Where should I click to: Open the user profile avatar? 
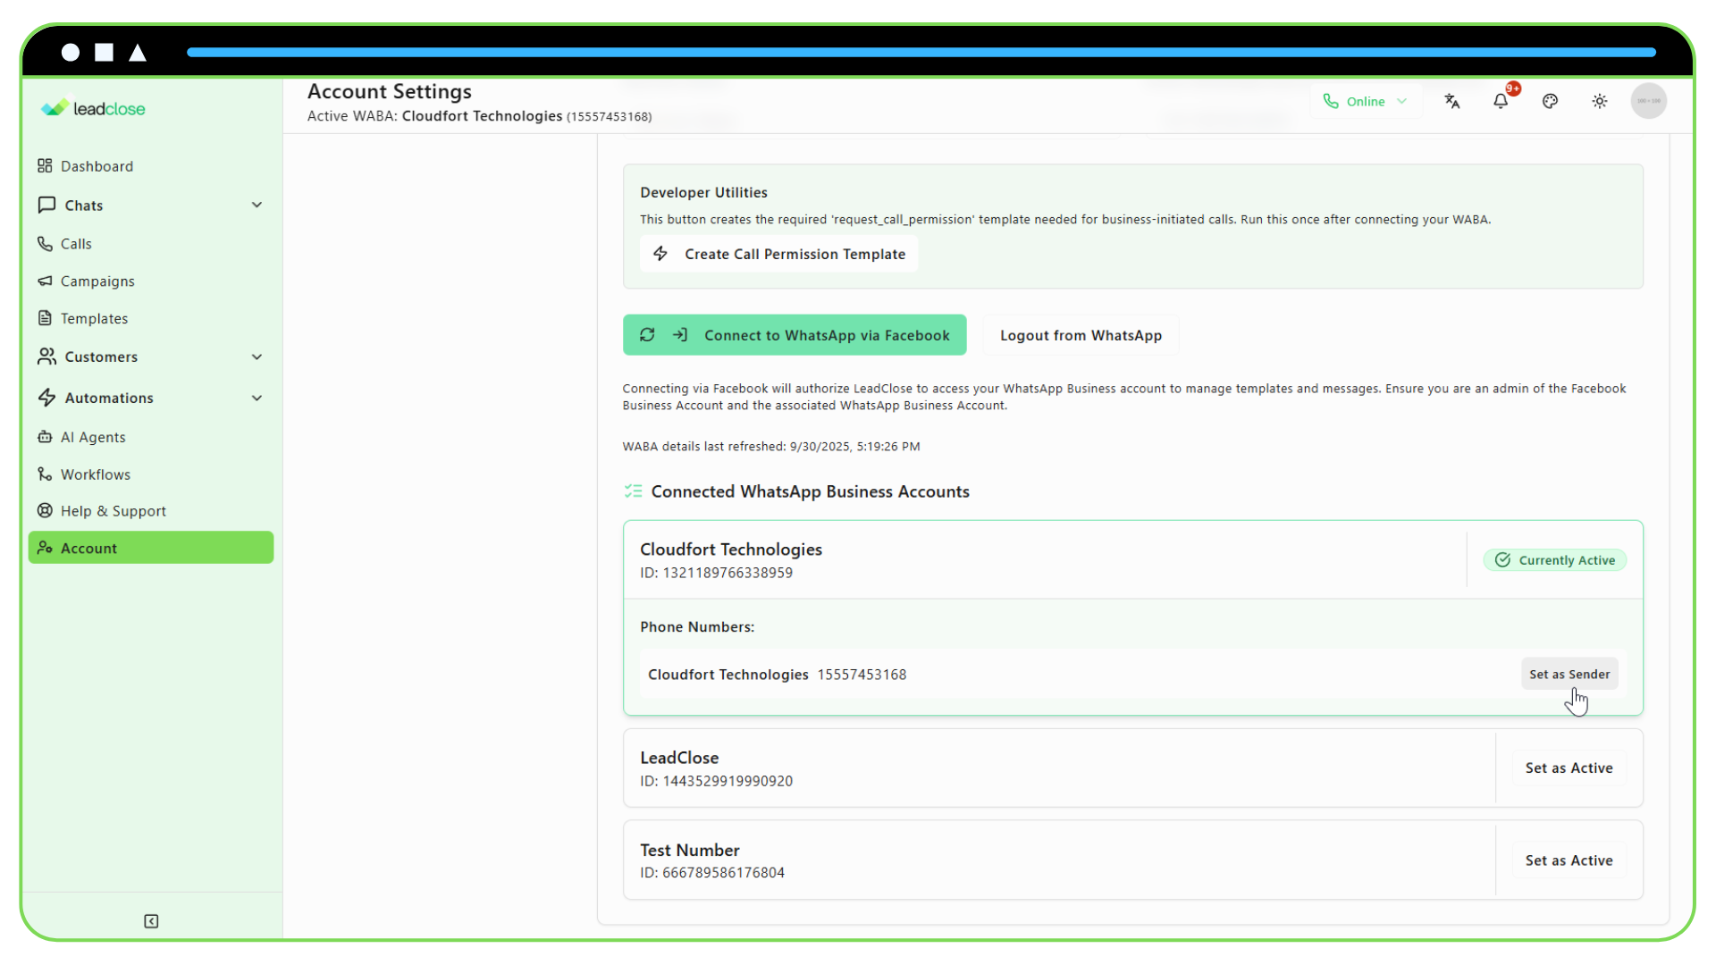pyautogui.click(x=1649, y=101)
